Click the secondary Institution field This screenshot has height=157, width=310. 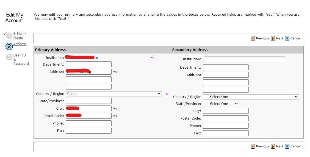tap(244, 59)
